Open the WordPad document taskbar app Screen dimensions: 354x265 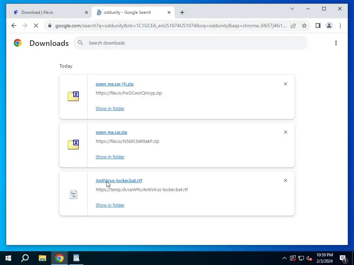coord(76,258)
